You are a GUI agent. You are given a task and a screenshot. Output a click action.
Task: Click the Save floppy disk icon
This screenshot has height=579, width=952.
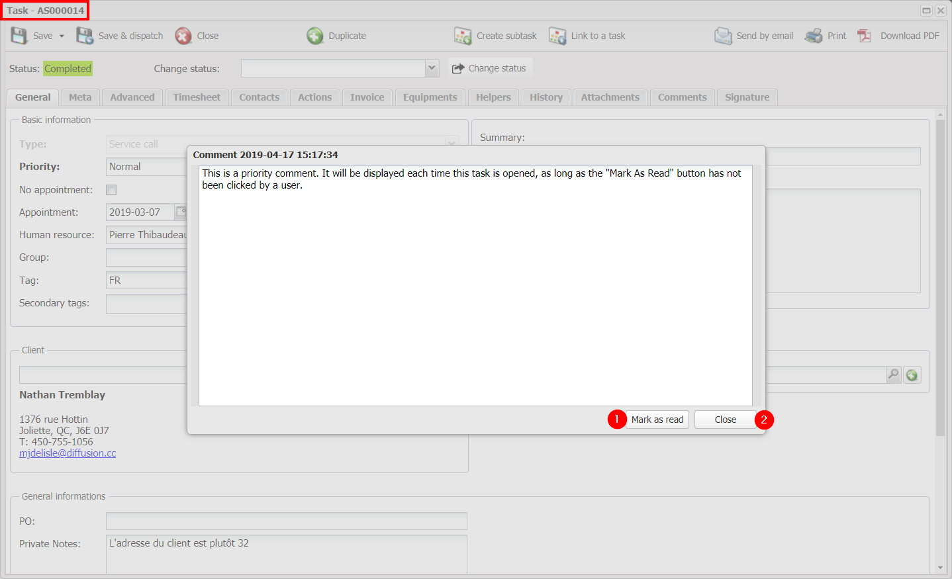pyautogui.click(x=19, y=36)
